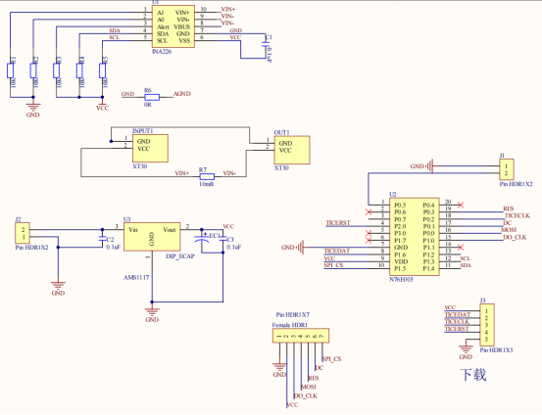Click SDA label at U2 pin 11
Screen dimensions: 542x415
tap(466, 265)
